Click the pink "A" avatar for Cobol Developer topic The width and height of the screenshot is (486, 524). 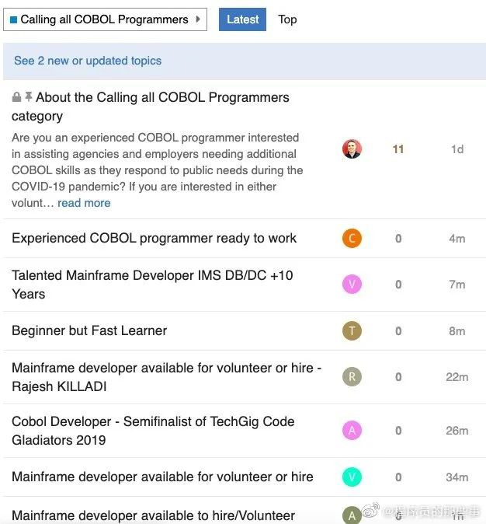pyautogui.click(x=352, y=431)
